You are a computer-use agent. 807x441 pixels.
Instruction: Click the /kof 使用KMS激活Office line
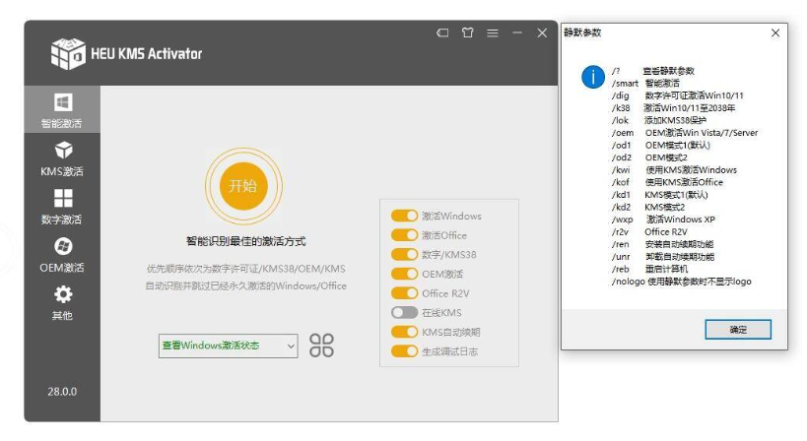[667, 182]
